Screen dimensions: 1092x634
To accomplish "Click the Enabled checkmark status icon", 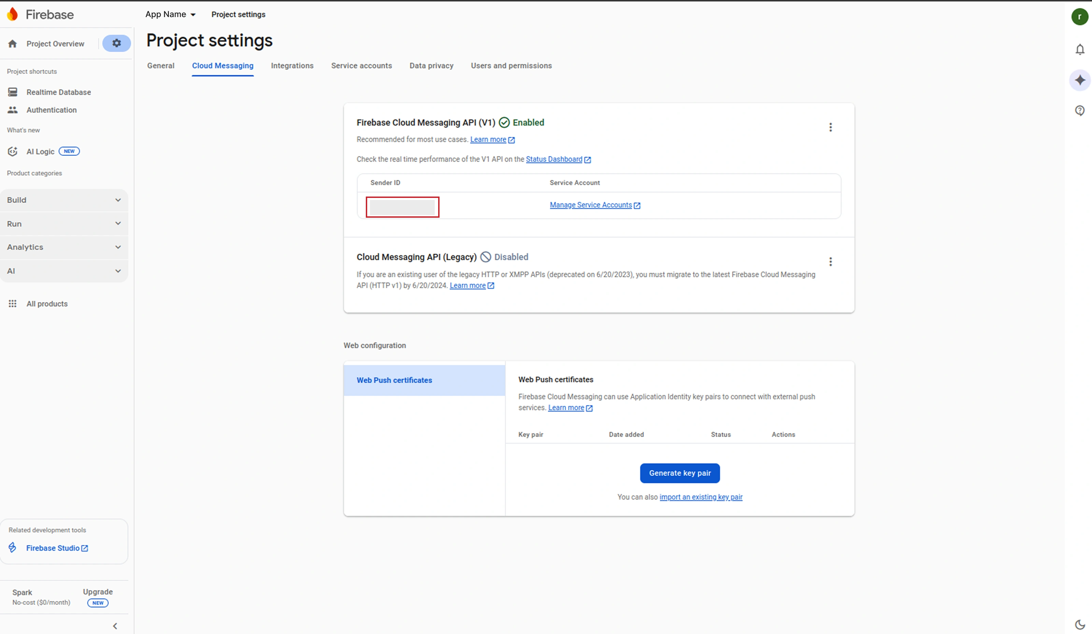I will (x=504, y=123).
